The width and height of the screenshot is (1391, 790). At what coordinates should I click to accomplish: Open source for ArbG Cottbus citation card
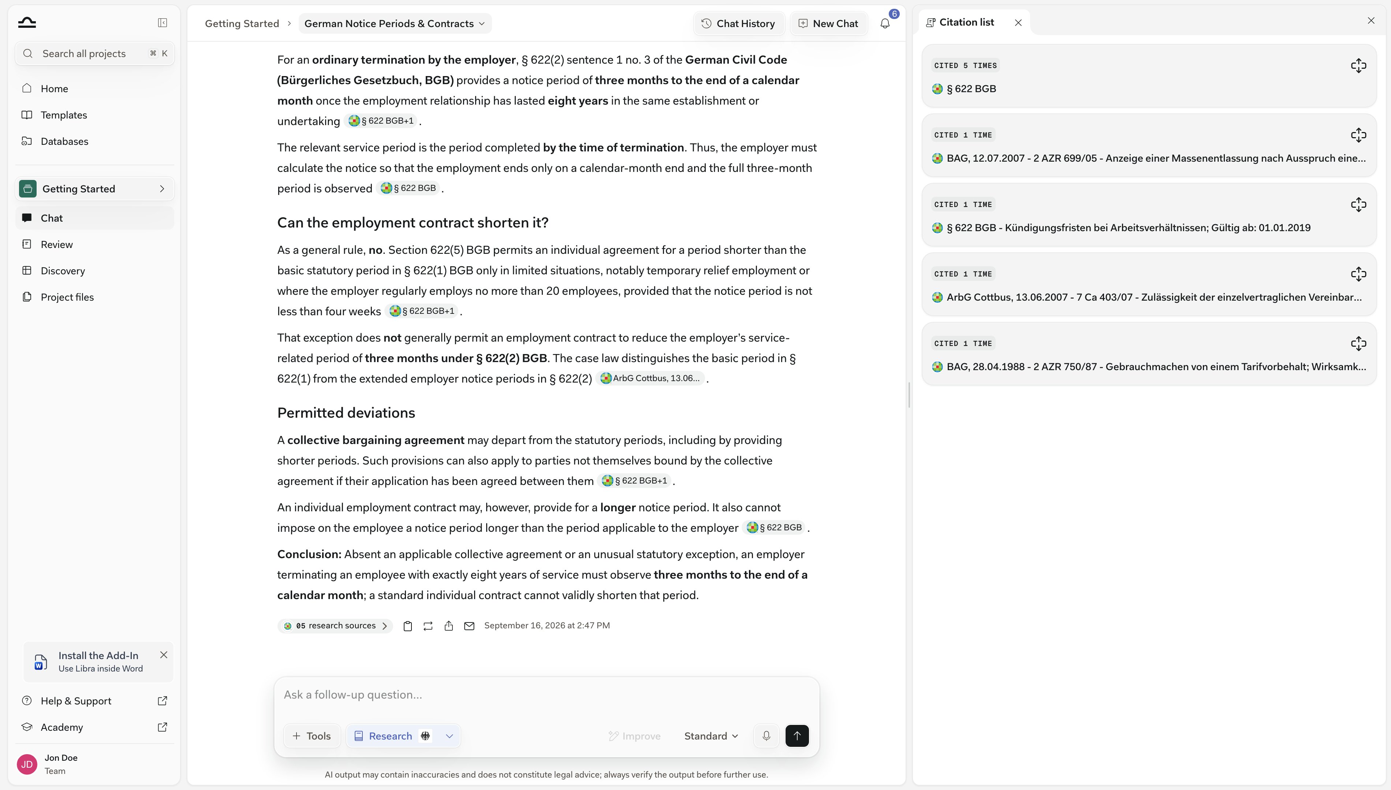click(1358, 274)
